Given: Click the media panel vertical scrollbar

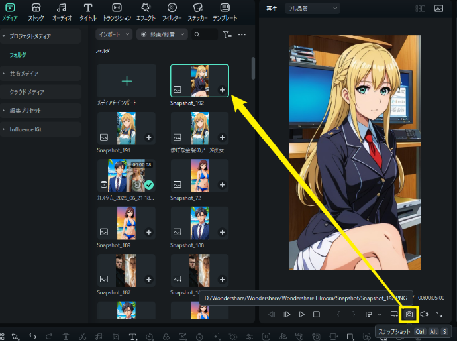Looking at the screenshot, I should 253,68.
